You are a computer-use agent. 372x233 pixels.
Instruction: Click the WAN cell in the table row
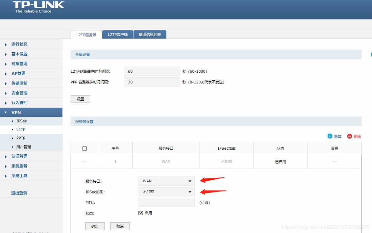click(x=166, y=162)
